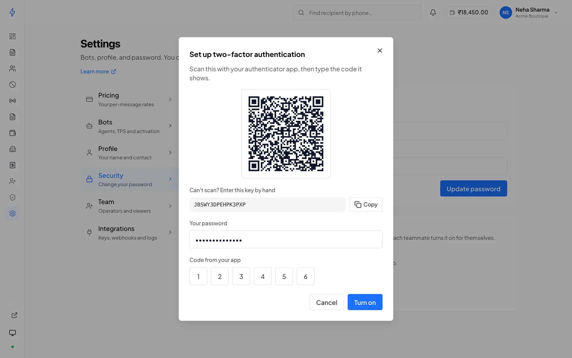Click the sixth code digit box
The height and width of the screenshot is (358, 572).
(306, 276)
